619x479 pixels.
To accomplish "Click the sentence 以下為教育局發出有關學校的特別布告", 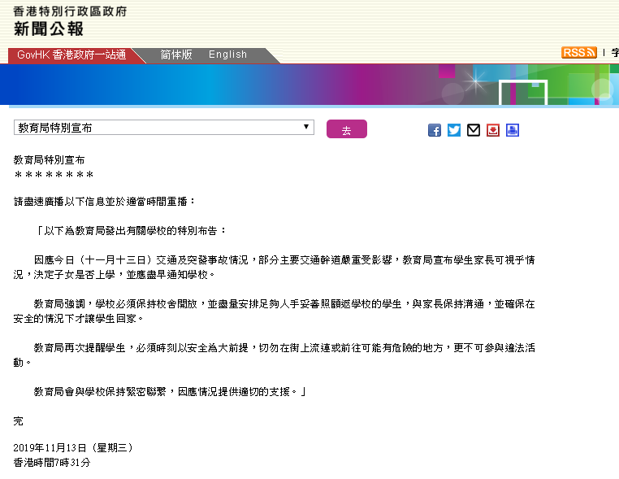I will tap(132, 231).
